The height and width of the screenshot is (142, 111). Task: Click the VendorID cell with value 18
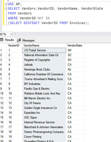(14, 132)
